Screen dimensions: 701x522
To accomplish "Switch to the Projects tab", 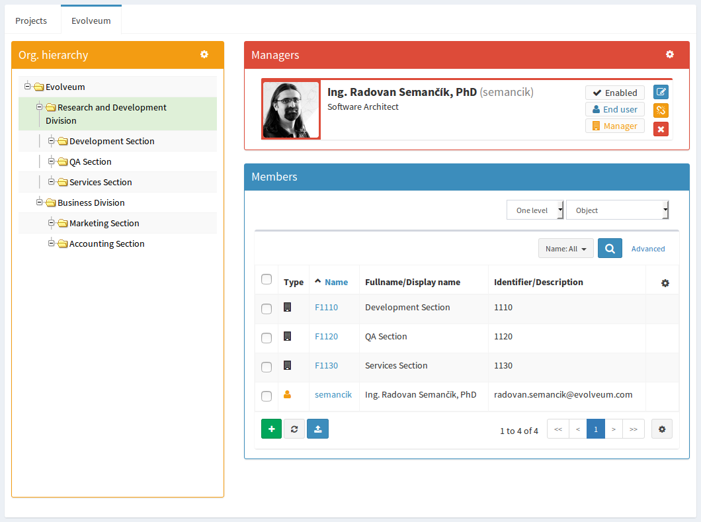I will point(31,21).
